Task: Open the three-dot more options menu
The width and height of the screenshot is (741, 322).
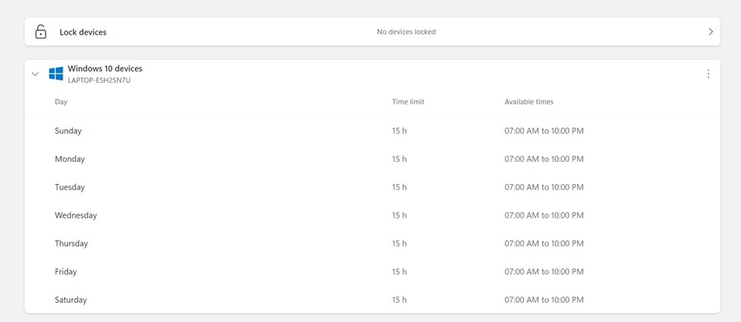Action: point(708,74)
